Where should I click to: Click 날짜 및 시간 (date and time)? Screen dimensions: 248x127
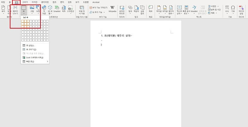[214, 10]
